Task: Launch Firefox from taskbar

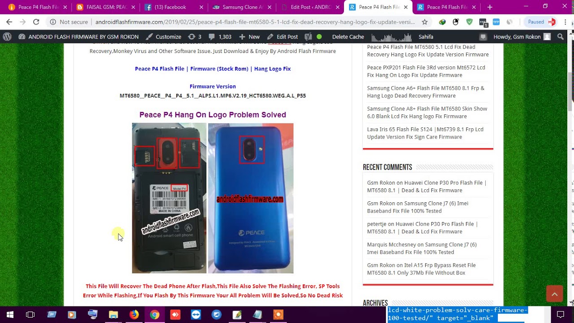Action: click(x=134, y=315)
